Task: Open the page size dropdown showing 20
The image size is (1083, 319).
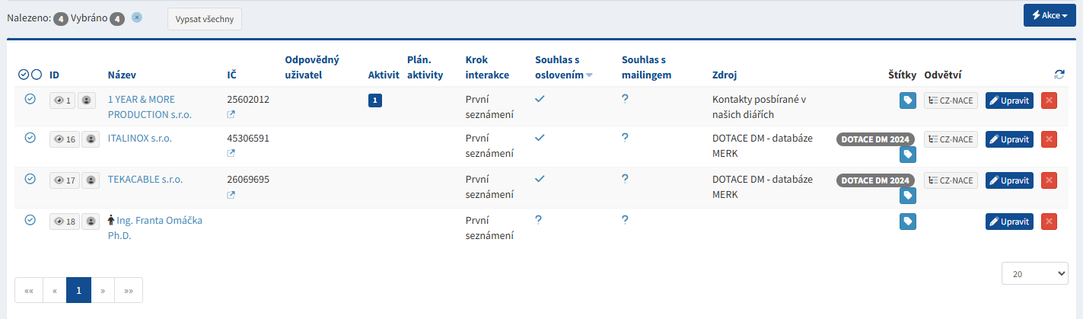Action: click(1034, 273)
